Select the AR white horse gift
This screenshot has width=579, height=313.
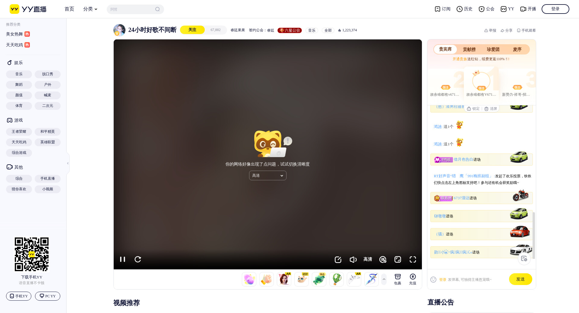point(354,279)
